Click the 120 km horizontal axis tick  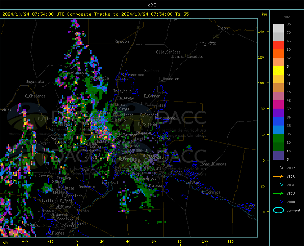(x=230, y=241)
